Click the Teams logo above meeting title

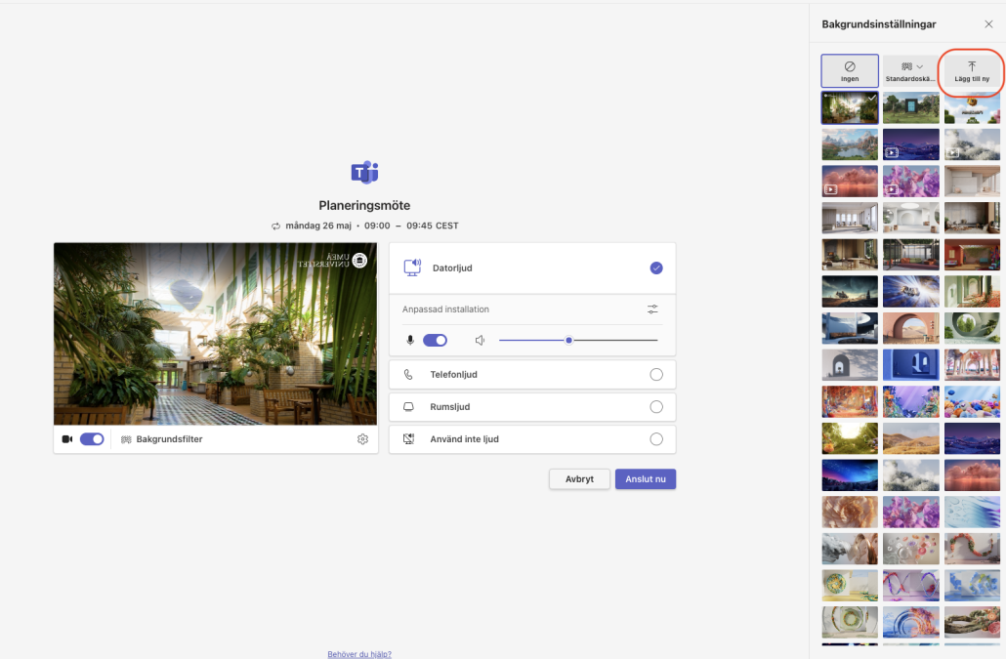(x=364, y=173)
